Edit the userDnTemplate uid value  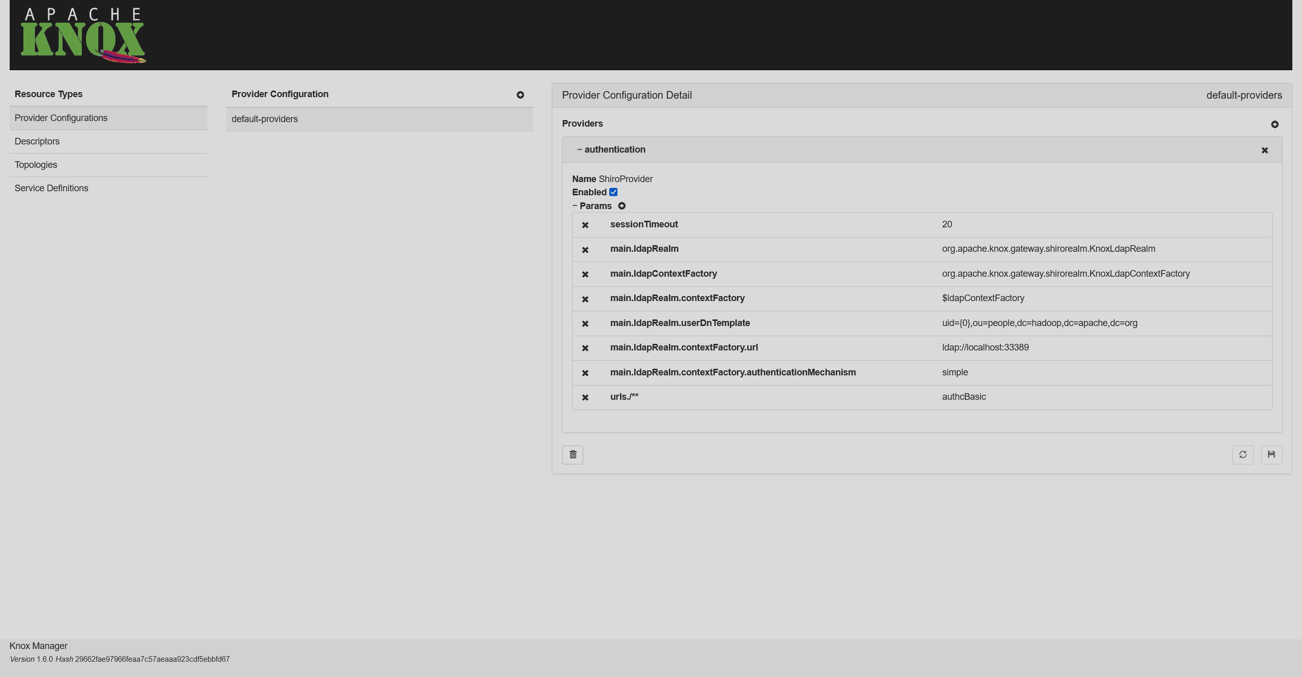[x=1040, y=323]
